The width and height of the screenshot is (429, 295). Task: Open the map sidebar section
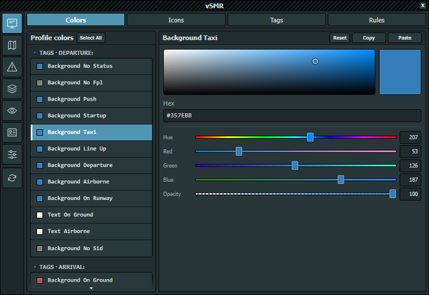[12, 45]
